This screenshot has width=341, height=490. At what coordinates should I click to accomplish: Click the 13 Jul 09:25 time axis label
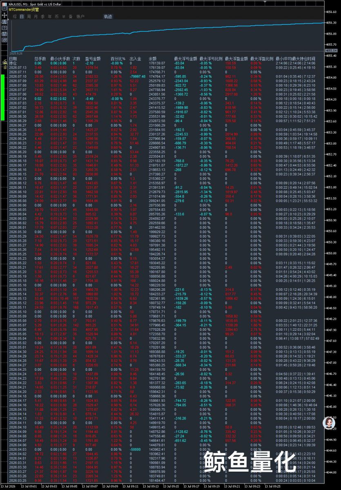273,487
